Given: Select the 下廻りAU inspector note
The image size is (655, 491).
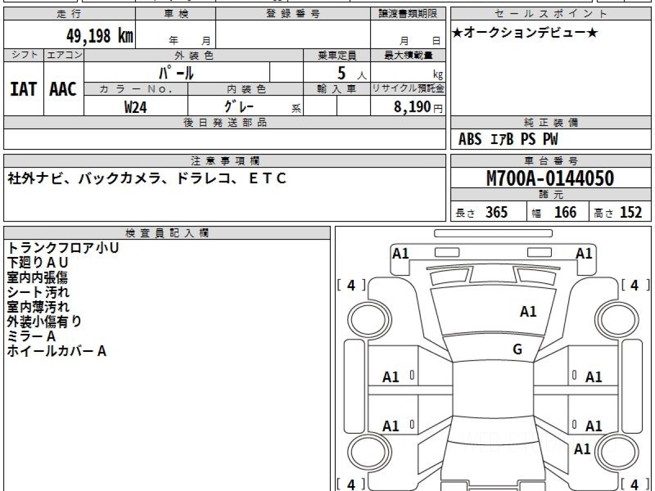Looking at the screenshot, I should click(38, 262).
